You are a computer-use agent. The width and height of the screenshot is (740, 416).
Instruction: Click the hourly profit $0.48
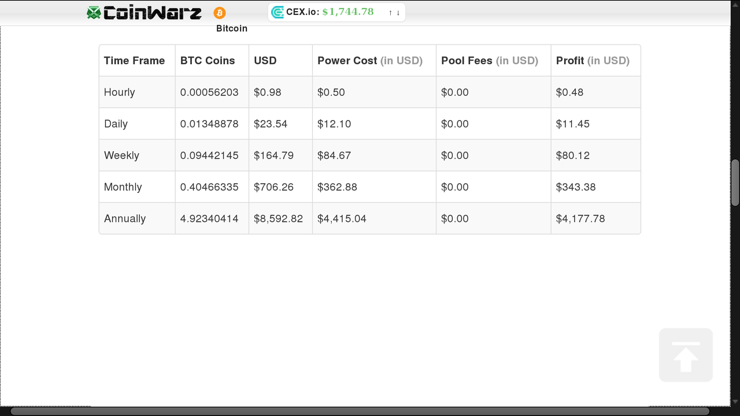[570, 92]
